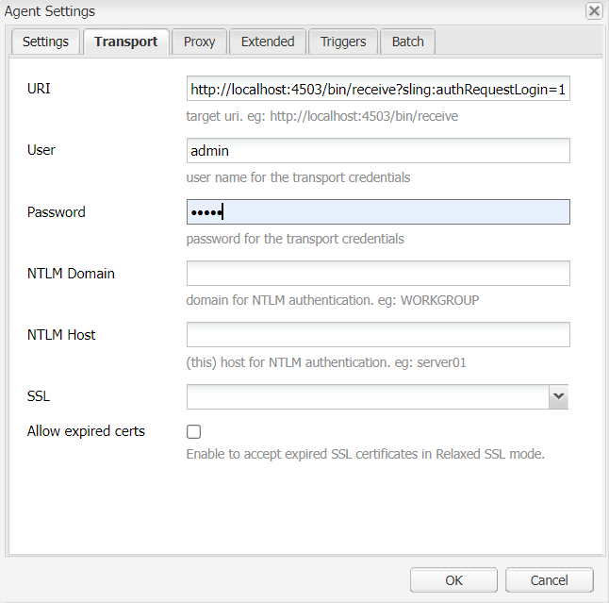Open the Proxy tab
Viewport: 609px width, 603px height.
click(199, 42)
